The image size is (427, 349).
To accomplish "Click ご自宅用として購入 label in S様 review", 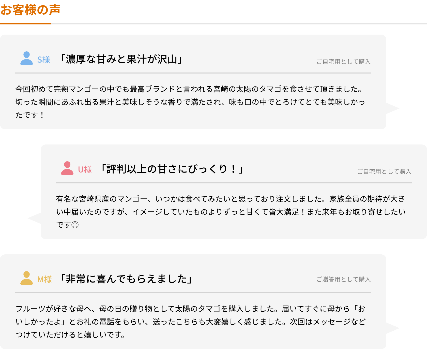I will [343, 62].
